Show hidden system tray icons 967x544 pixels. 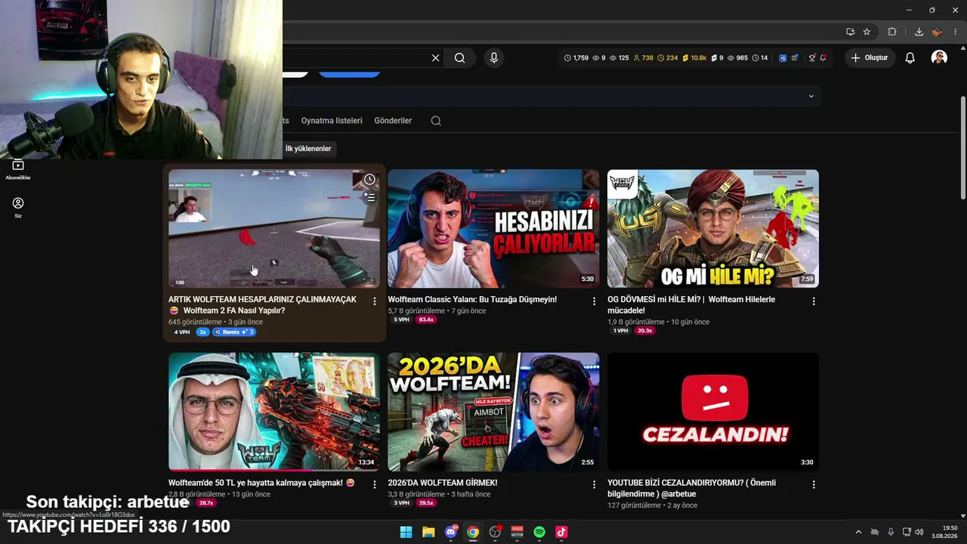tap(858, 532)
